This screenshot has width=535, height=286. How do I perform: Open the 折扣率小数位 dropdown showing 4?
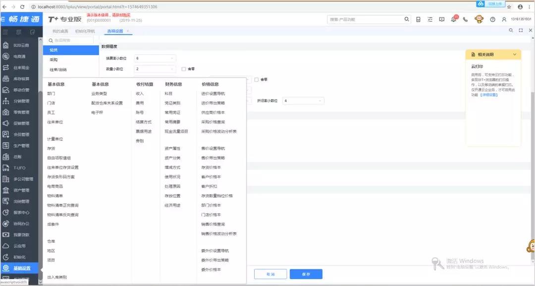pos(303,101)
